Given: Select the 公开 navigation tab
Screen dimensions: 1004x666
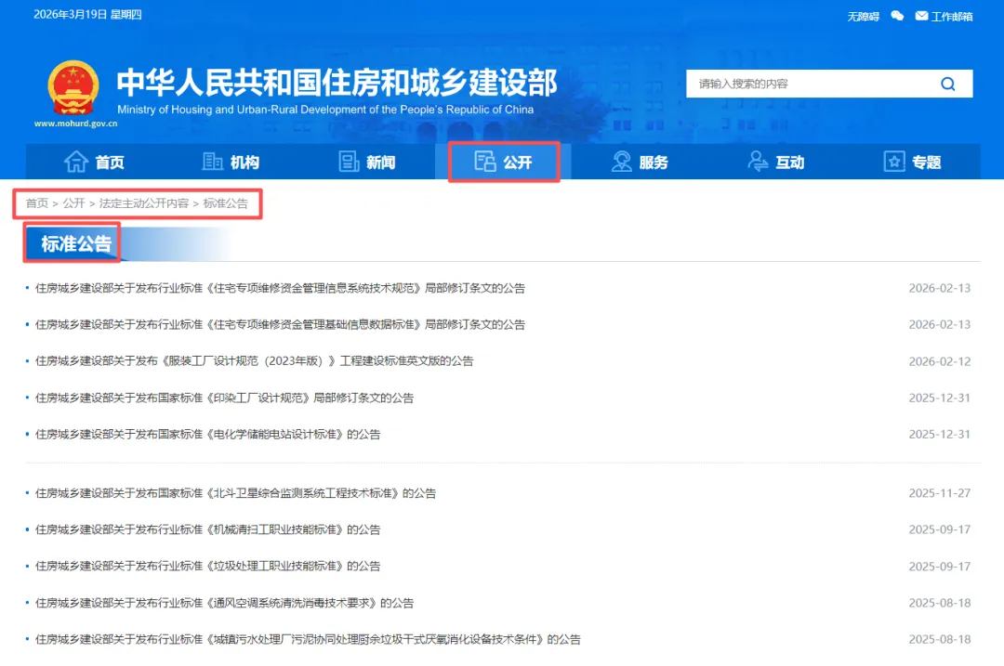Looking at the screenshot, I should pyautogui.click(x=504, y=162).
